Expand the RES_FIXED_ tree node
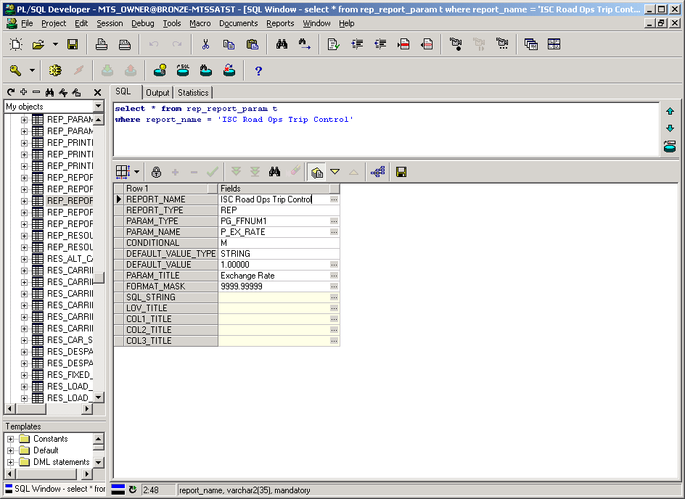685x499 pixels. click(x=24, y=375)
